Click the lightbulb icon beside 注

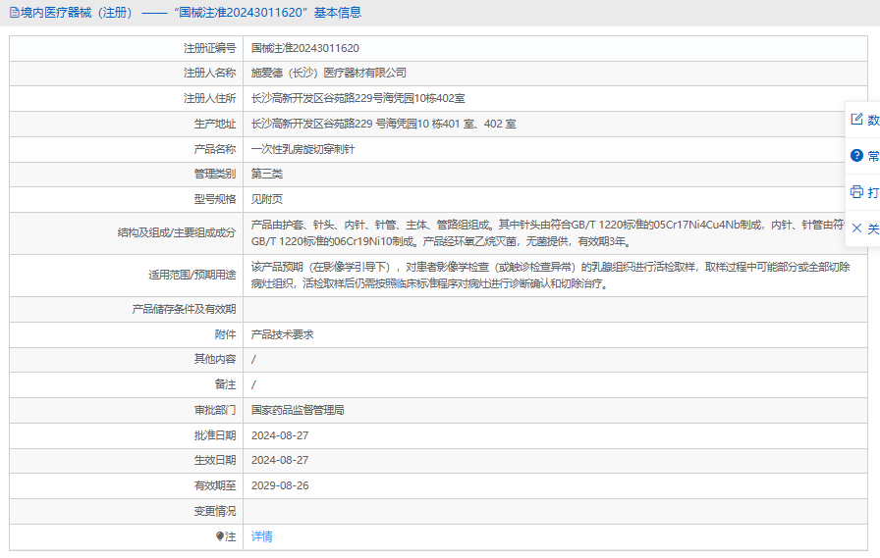[220, 536]
